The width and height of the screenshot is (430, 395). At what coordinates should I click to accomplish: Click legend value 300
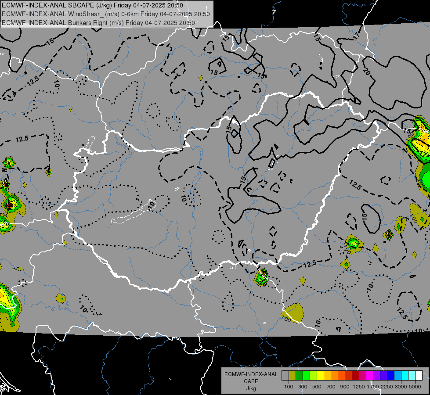[x=303, y=387]
